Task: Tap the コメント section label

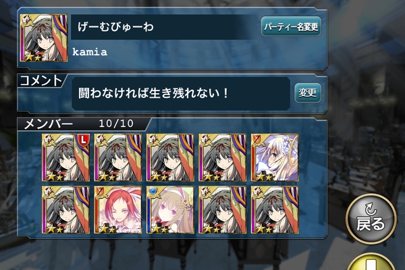Action: [40, 80]
